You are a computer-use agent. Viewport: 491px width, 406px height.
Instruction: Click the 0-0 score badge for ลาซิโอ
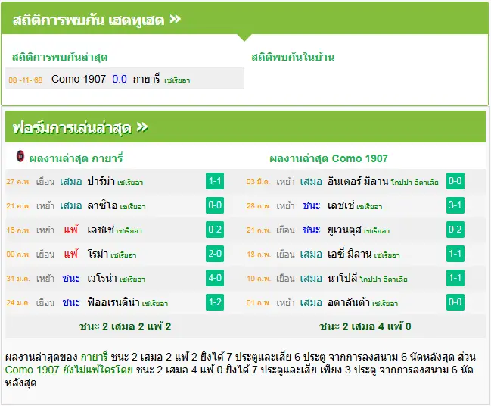pos(215,205)
